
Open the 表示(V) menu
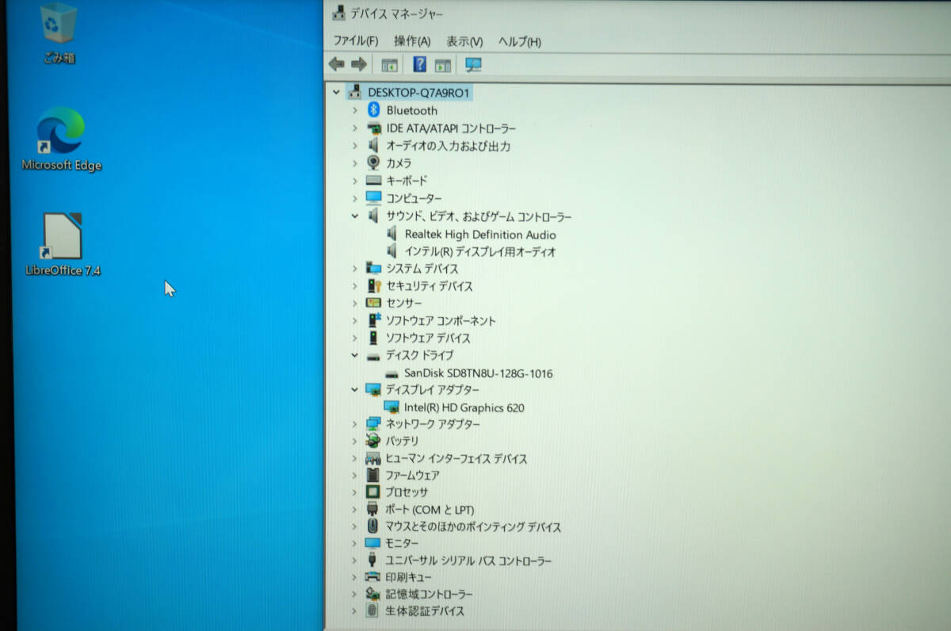(x=464, y=41)
